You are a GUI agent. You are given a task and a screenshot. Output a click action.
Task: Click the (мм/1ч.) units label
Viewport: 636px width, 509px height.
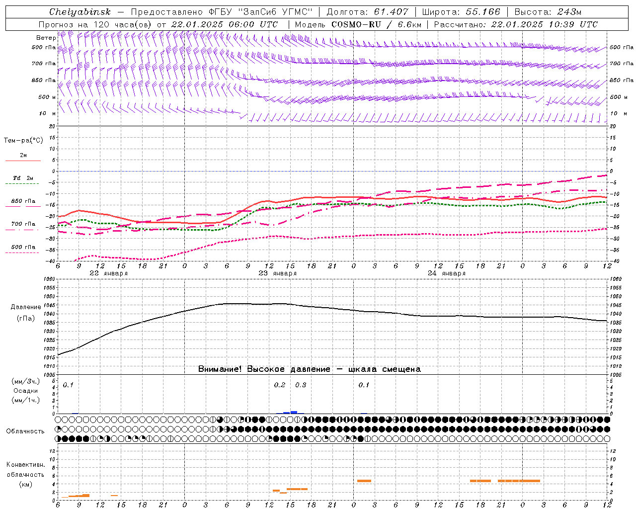[26, 400]
